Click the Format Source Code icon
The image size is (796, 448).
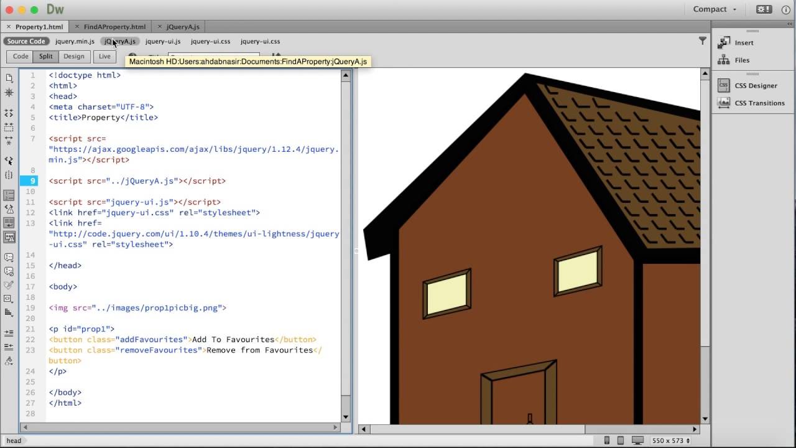click(x=9, y=361)
